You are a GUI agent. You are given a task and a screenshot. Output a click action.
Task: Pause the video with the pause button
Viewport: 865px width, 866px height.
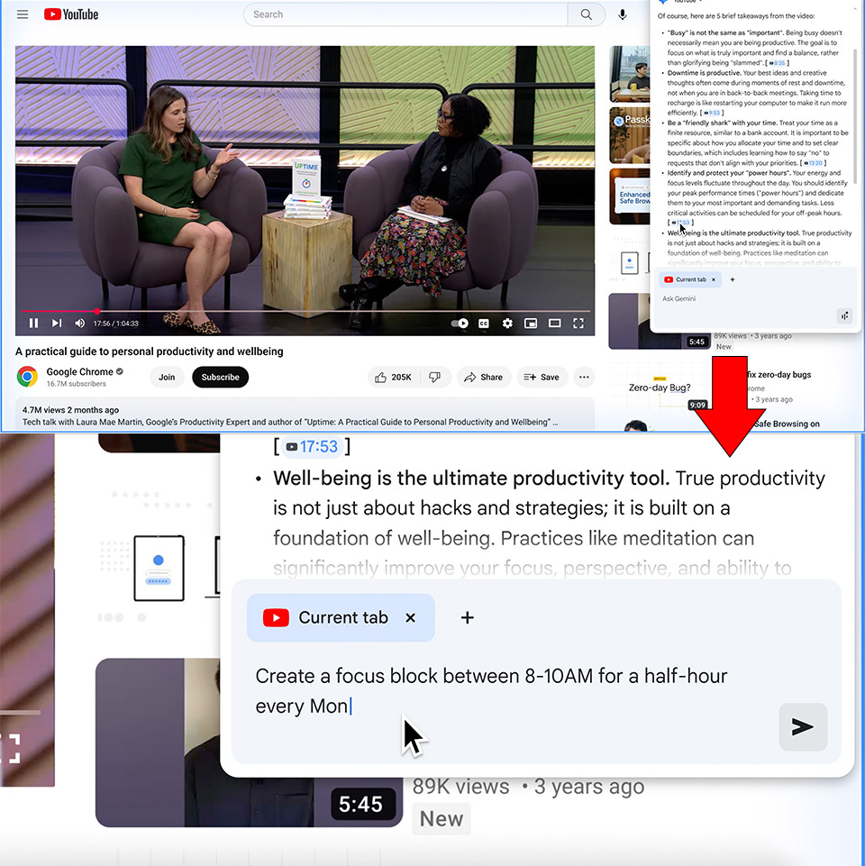coord(33,324)
